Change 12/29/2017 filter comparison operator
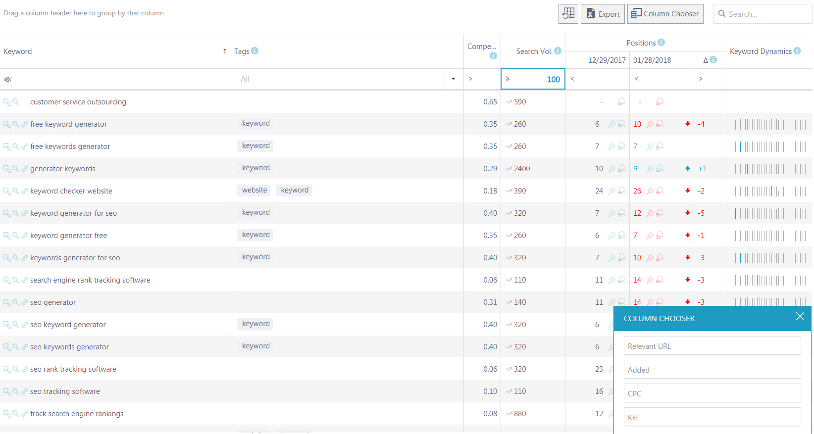This screenshot has width=814, height=434. click(572, 79)
